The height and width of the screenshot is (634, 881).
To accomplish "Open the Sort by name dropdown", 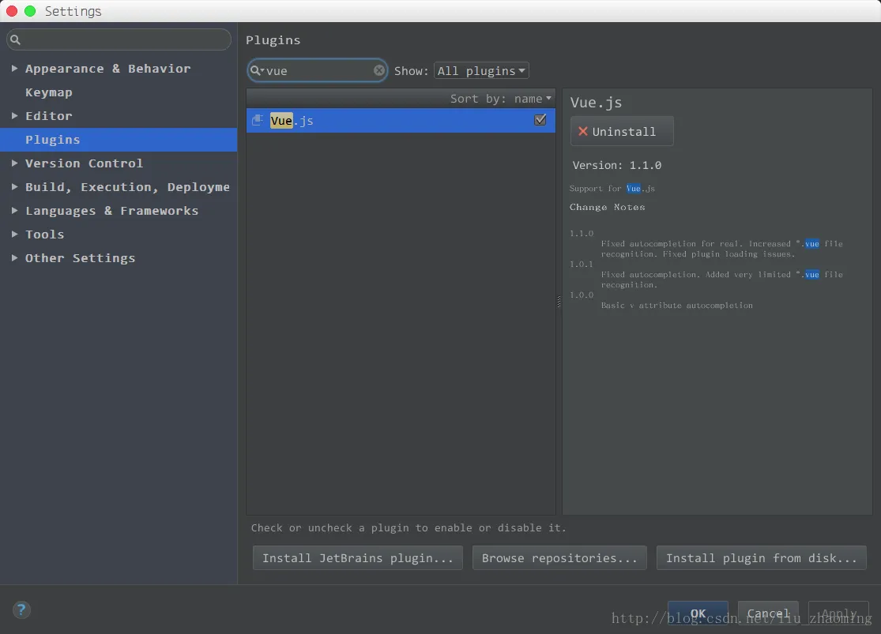I will [500, 98].
